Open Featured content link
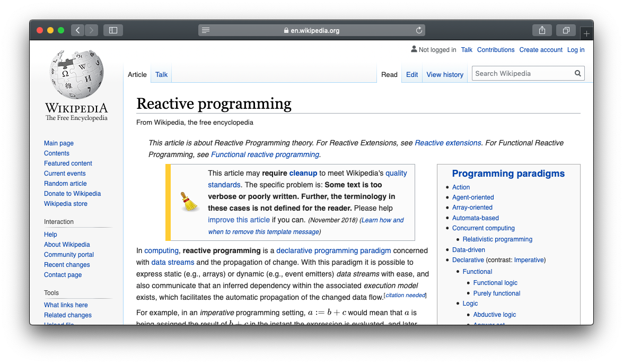The width and height of the screenshot is (623, 364). 68,163
